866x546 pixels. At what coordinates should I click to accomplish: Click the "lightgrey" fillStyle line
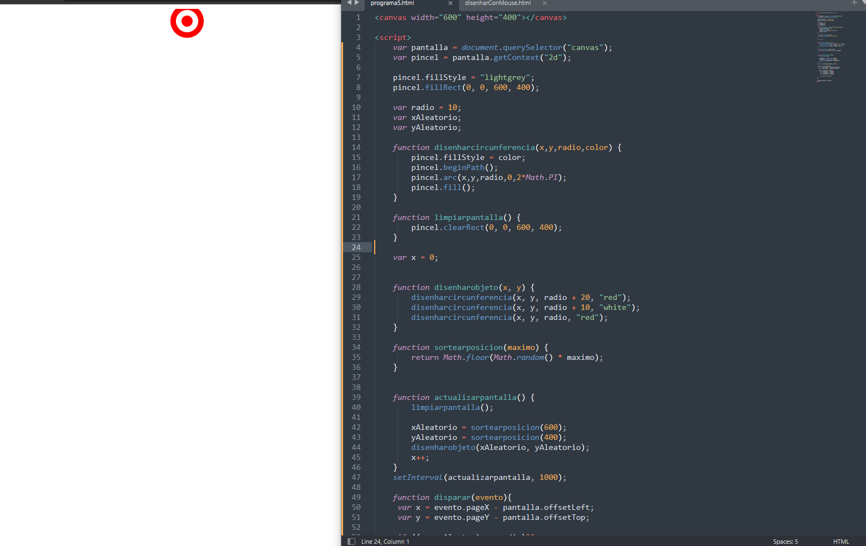pos(464,77)
